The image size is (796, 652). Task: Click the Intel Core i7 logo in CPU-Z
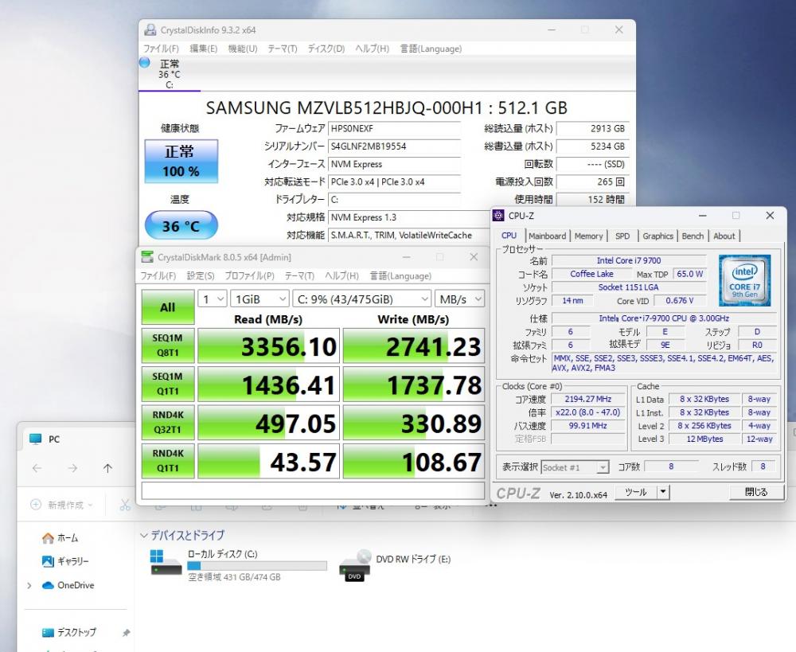click(x=744, y=280)
